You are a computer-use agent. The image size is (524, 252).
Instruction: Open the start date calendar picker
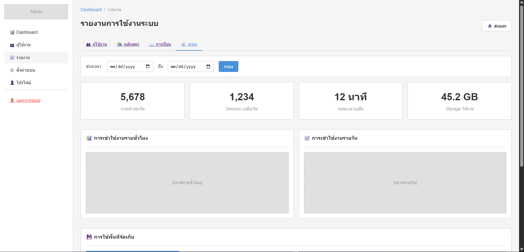tap(148, 66)
